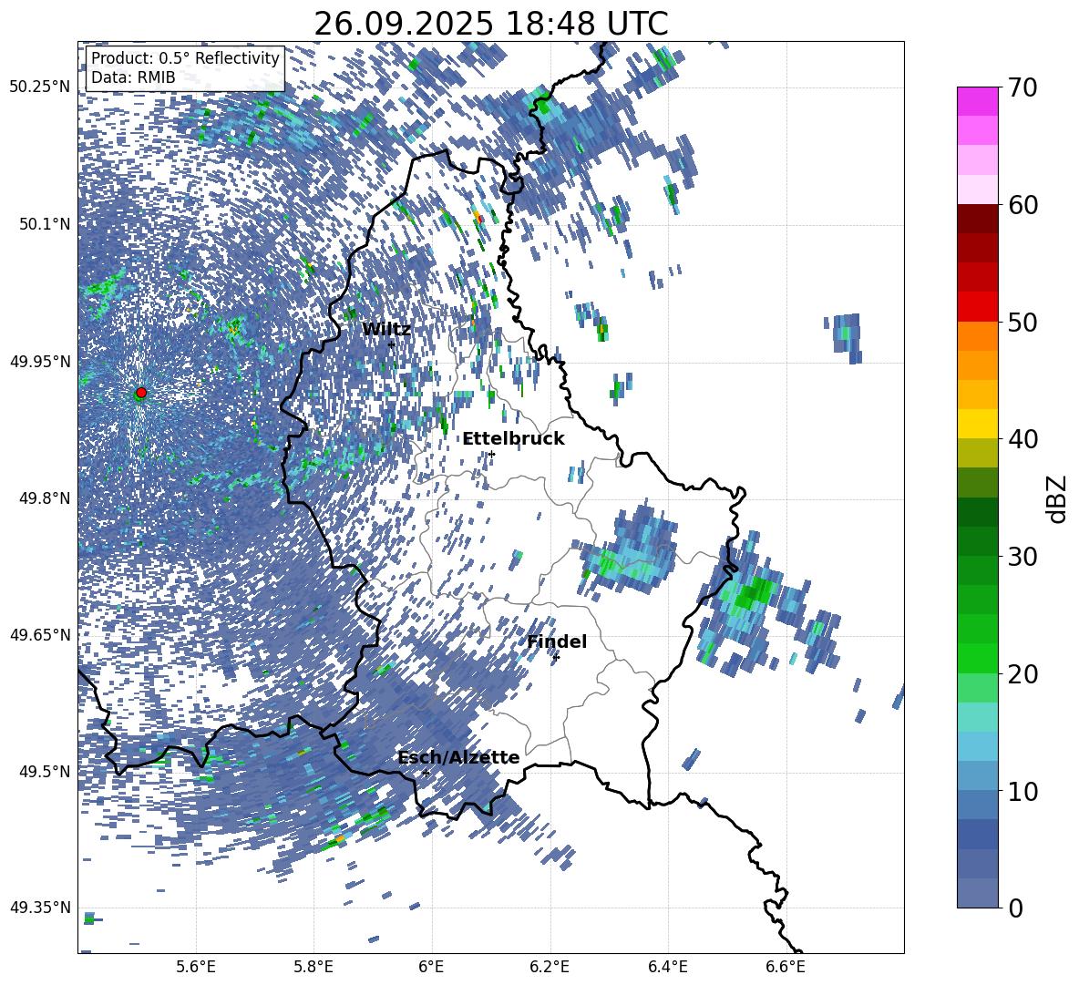Screen dimensions: 1079x985
Task: Click the Ettelbruck station cross marker
Action: tap(491, 454)
